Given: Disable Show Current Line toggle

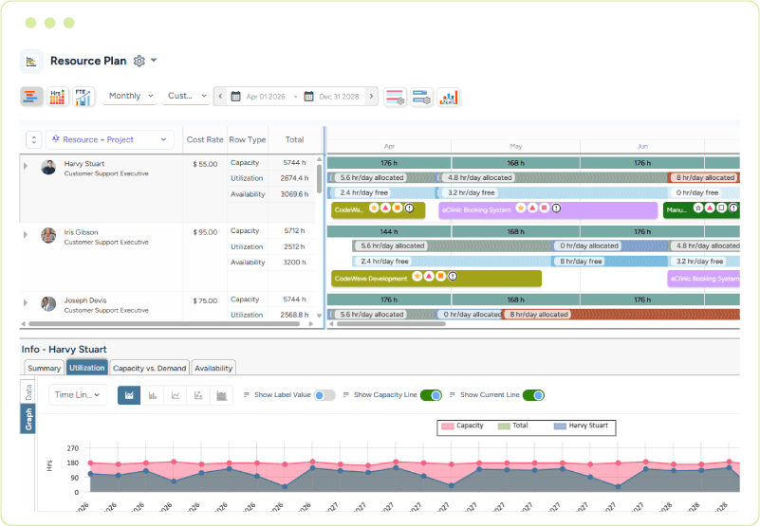Looking at the screenshot, I should click(x=533, y=395).
